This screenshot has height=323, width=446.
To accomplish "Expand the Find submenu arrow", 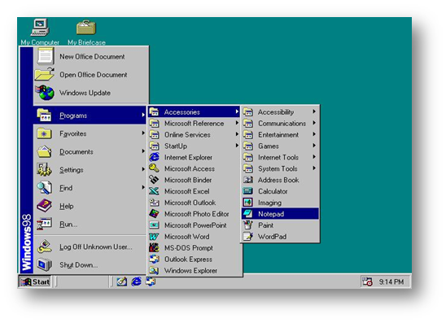I will [143, 187].
